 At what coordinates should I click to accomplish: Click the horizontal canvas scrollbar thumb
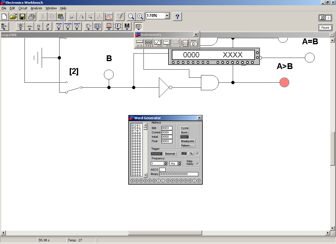[165, 233]
